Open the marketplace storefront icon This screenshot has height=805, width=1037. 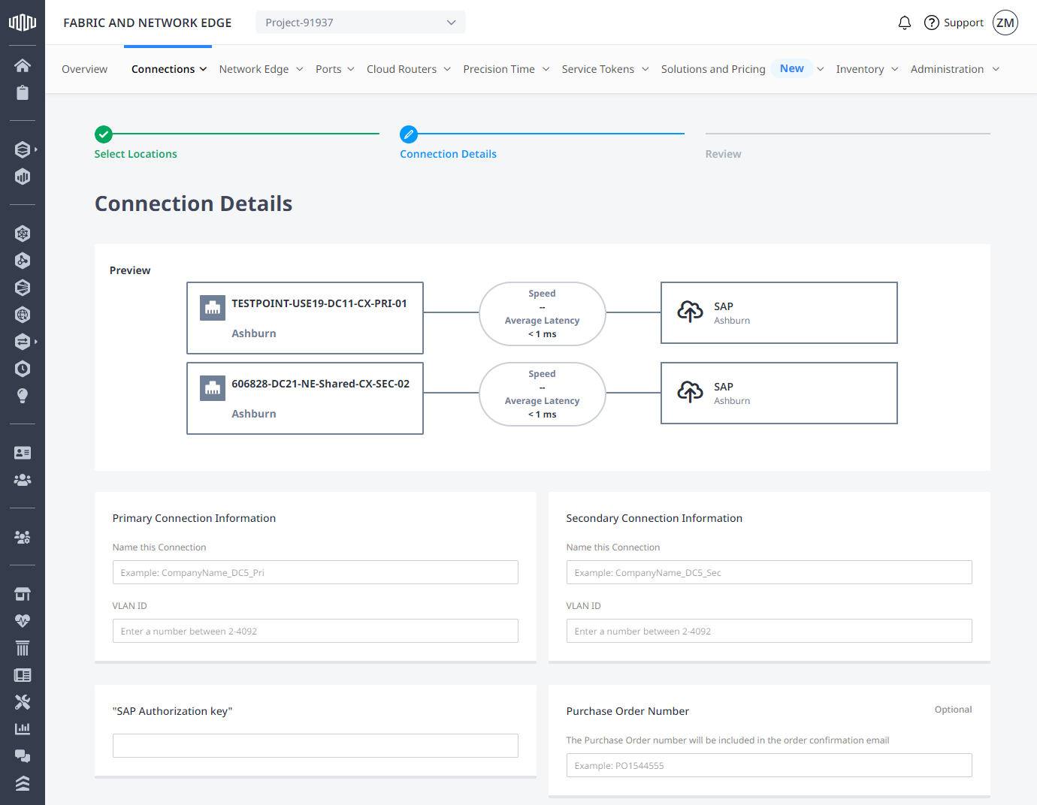tap(23, 594)
